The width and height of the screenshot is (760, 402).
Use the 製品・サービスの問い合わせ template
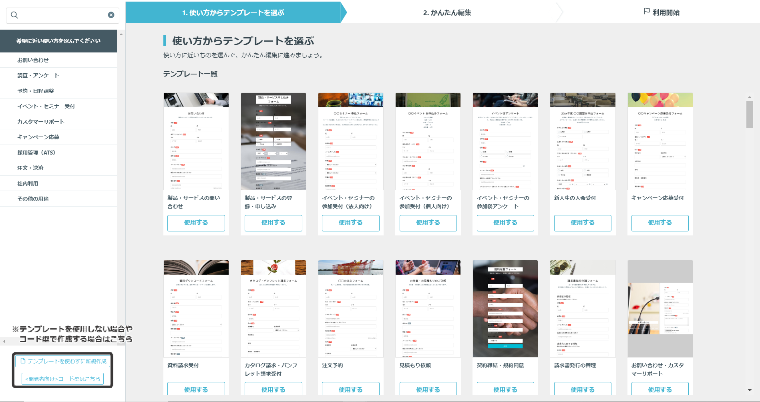tap(196, 223)
